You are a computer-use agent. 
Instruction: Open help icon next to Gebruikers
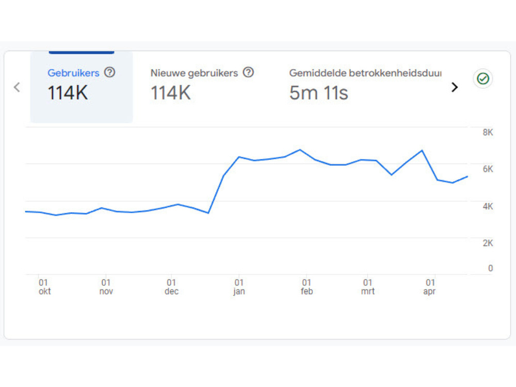(109, 72)
